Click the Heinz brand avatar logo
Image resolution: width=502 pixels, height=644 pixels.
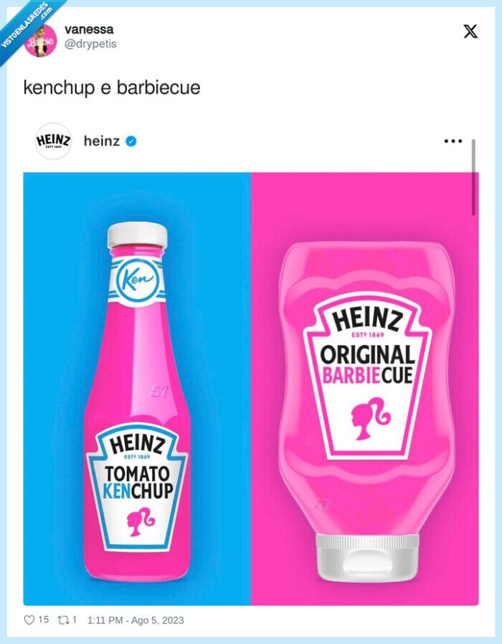[x=53, y=141]
